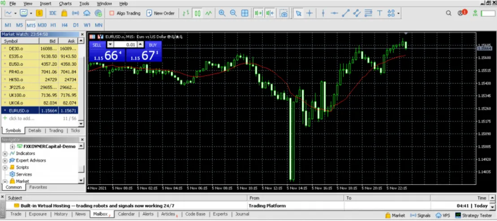
Task: Open the Market shopping bag toolbar icon
Action: click(x=64, y=13)
